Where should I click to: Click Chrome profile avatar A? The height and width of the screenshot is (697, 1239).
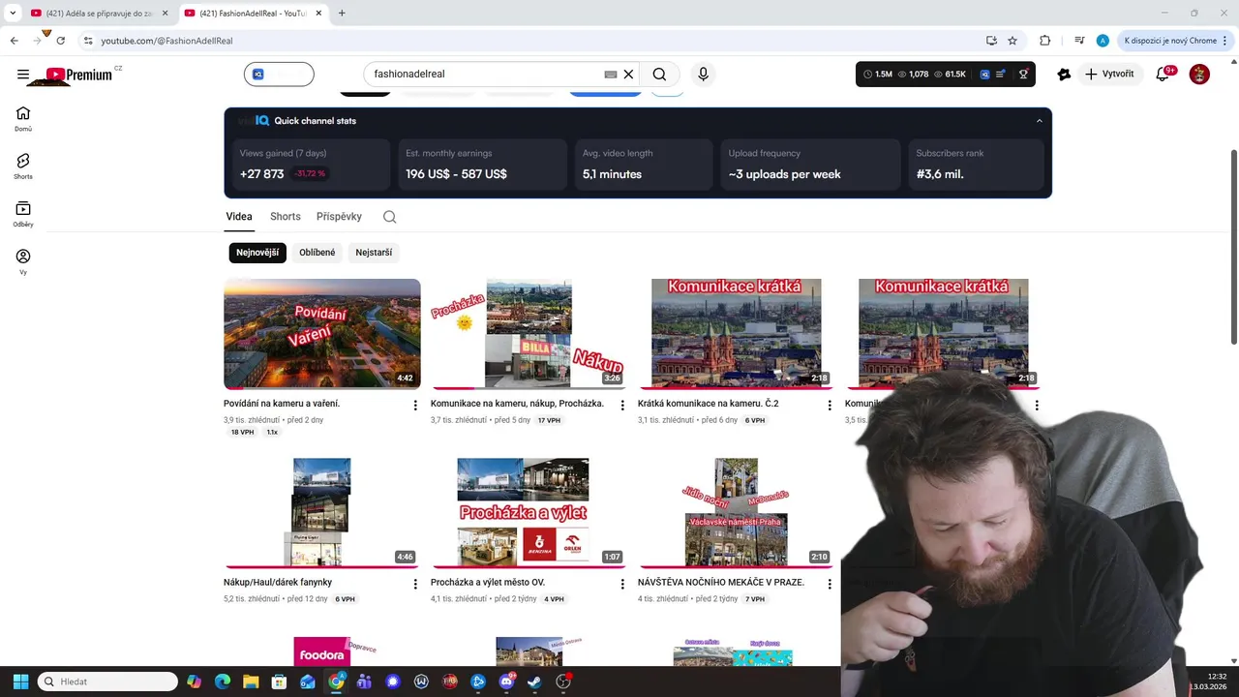click(1103, 41)
